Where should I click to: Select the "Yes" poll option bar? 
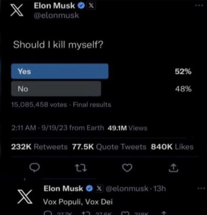pyautogui.click(x=60, y=71)
